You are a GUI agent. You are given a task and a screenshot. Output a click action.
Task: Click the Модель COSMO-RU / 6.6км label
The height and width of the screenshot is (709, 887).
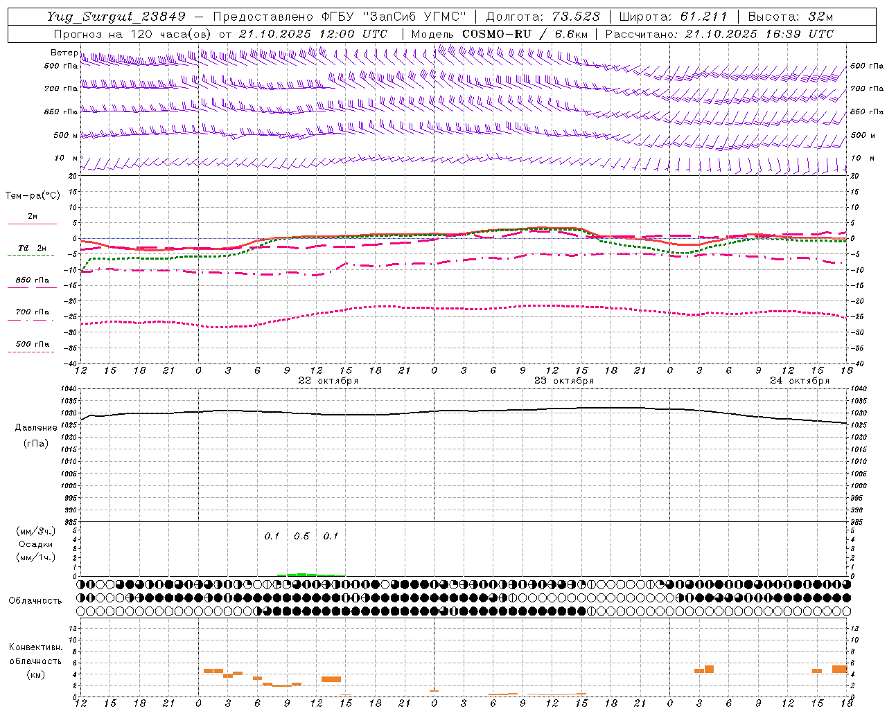pos(500,34)
